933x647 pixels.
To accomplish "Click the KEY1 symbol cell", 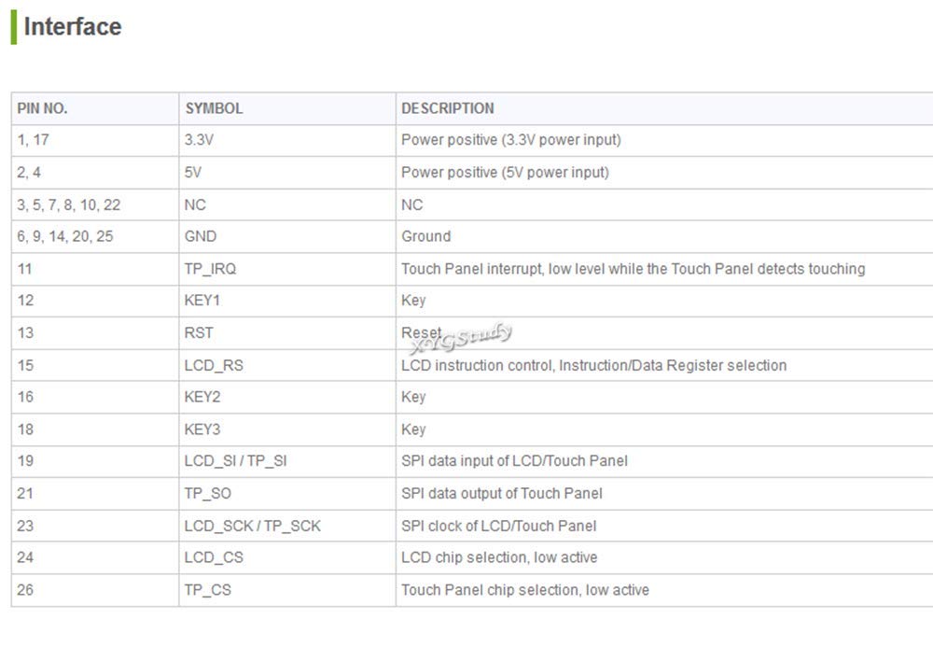I will click(287, 301).
